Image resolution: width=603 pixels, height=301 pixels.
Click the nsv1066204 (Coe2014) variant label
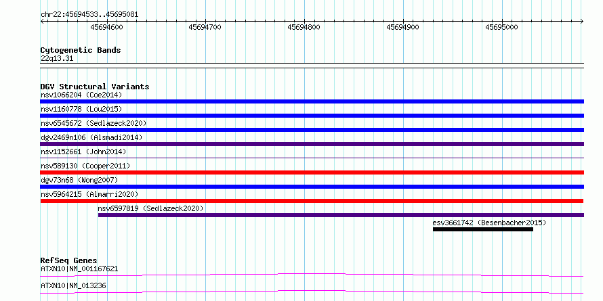tap(81, 95)
